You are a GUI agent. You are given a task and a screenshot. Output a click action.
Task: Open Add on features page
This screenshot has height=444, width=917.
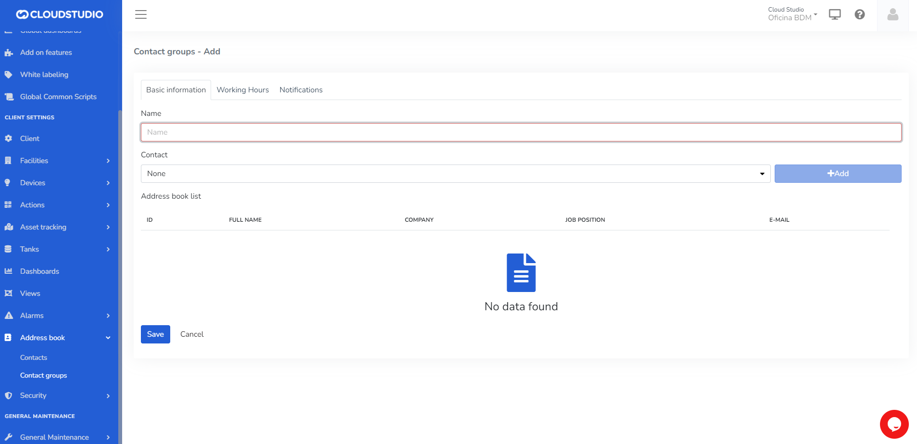click(46, 52)
